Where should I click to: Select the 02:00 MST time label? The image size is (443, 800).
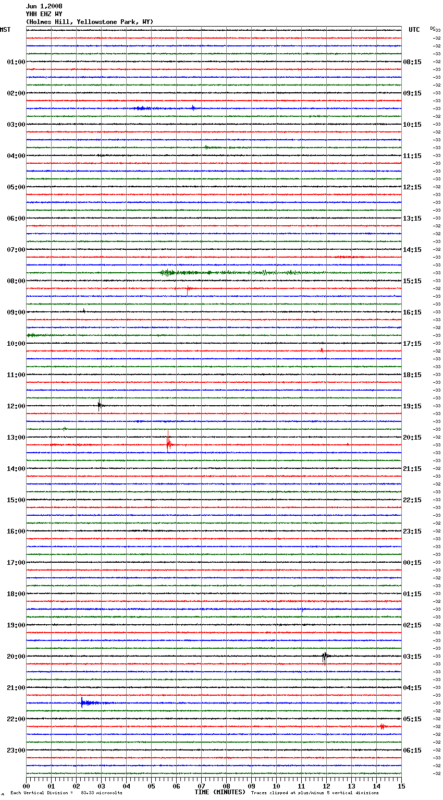click(x=16, y=93)
